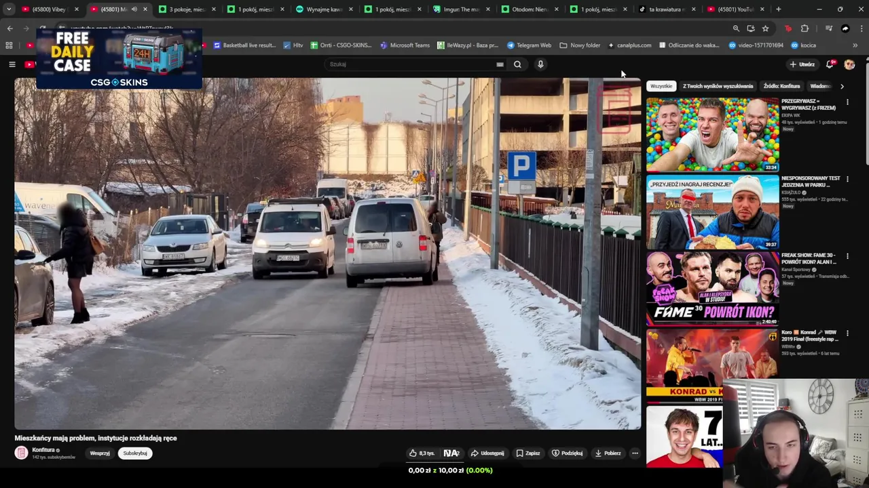Open the PRZEGRYWASZ = WYGRYWASZ ball pit thumbnail
The height and width of the screenshot is (488, 869).
tap(712, 134)
